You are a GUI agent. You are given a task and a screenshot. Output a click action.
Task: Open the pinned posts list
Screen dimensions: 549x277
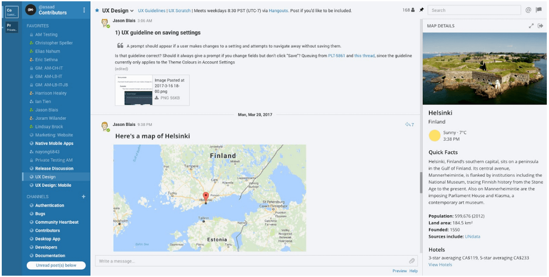pyautogui.click(x=421, y=10)
